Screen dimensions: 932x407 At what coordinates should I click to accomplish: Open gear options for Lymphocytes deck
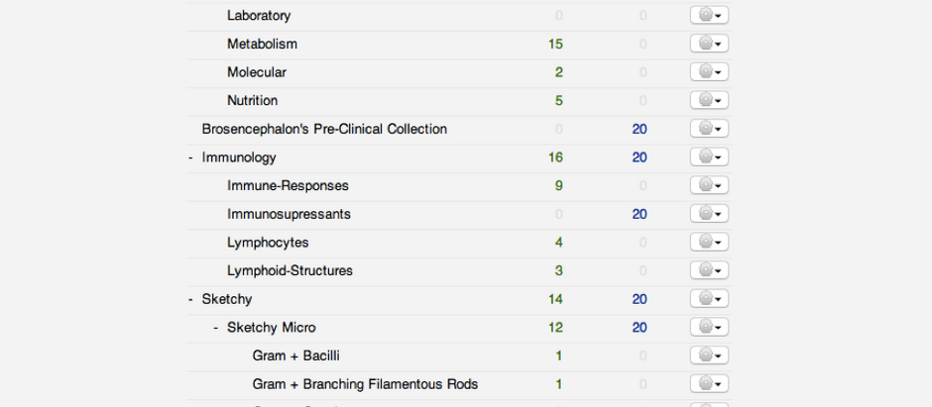pyautogui.click(x=709, y=242)
